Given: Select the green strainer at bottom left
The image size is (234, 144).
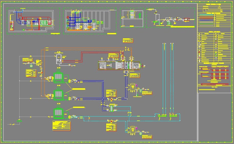Looking at the screenshot, I should click(19, 120).
